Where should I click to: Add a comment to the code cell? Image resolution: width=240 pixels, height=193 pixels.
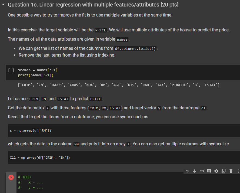(209, 171)
